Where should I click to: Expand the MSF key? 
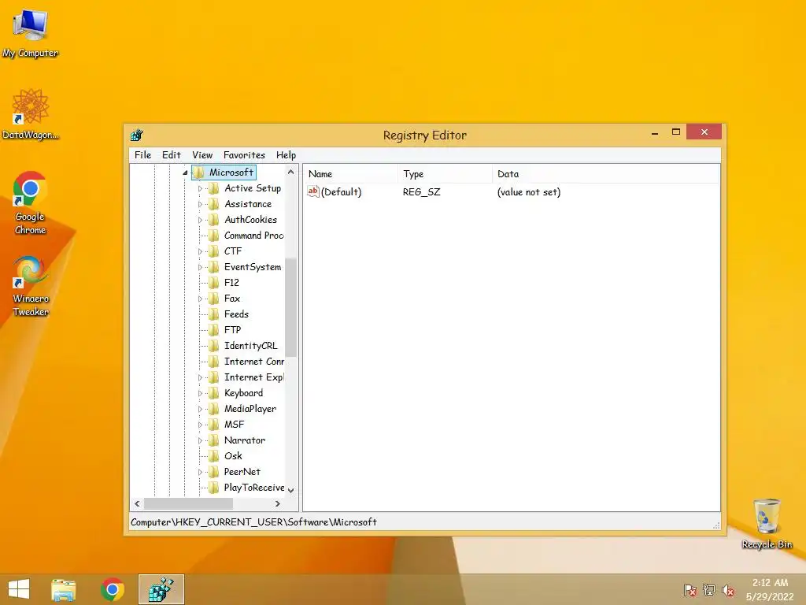pos(200,425)
